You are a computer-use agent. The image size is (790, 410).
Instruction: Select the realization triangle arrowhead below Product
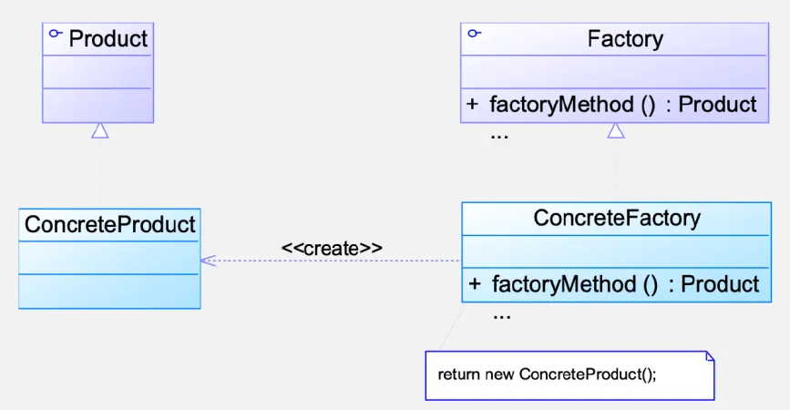tap(100, 130)
